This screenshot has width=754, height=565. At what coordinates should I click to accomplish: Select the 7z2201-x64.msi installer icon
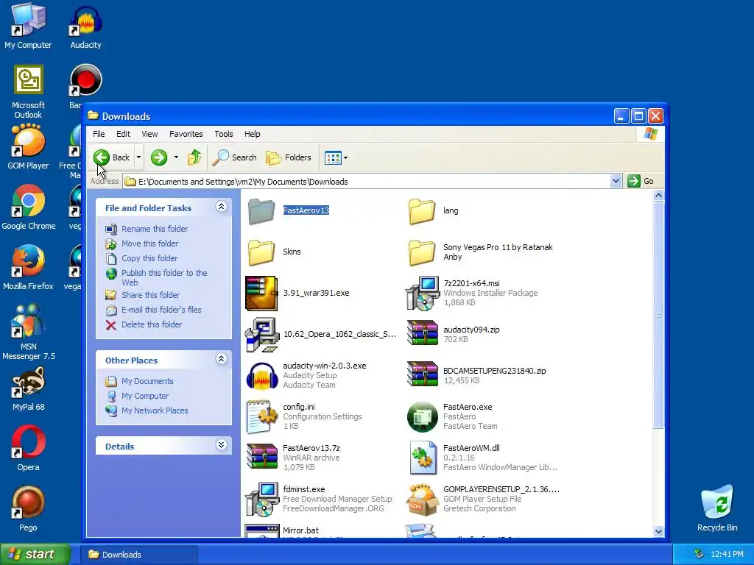422,293
